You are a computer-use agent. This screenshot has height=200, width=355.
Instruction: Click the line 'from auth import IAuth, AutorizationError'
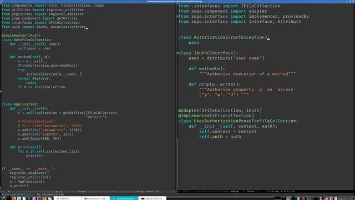click(43, 27)
